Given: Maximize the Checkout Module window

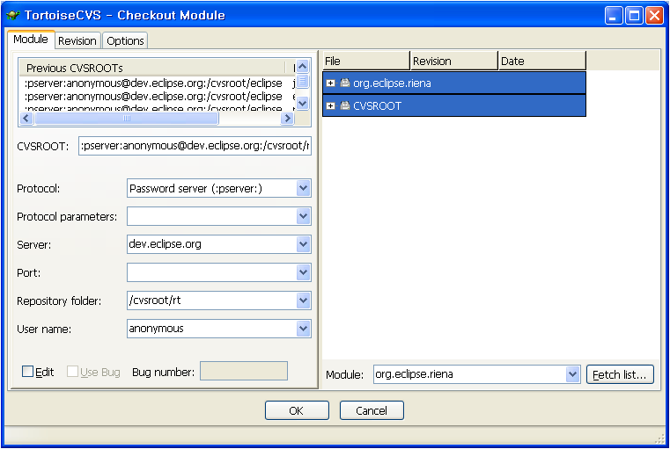Looking at the screenshot, I should [634, 16].
